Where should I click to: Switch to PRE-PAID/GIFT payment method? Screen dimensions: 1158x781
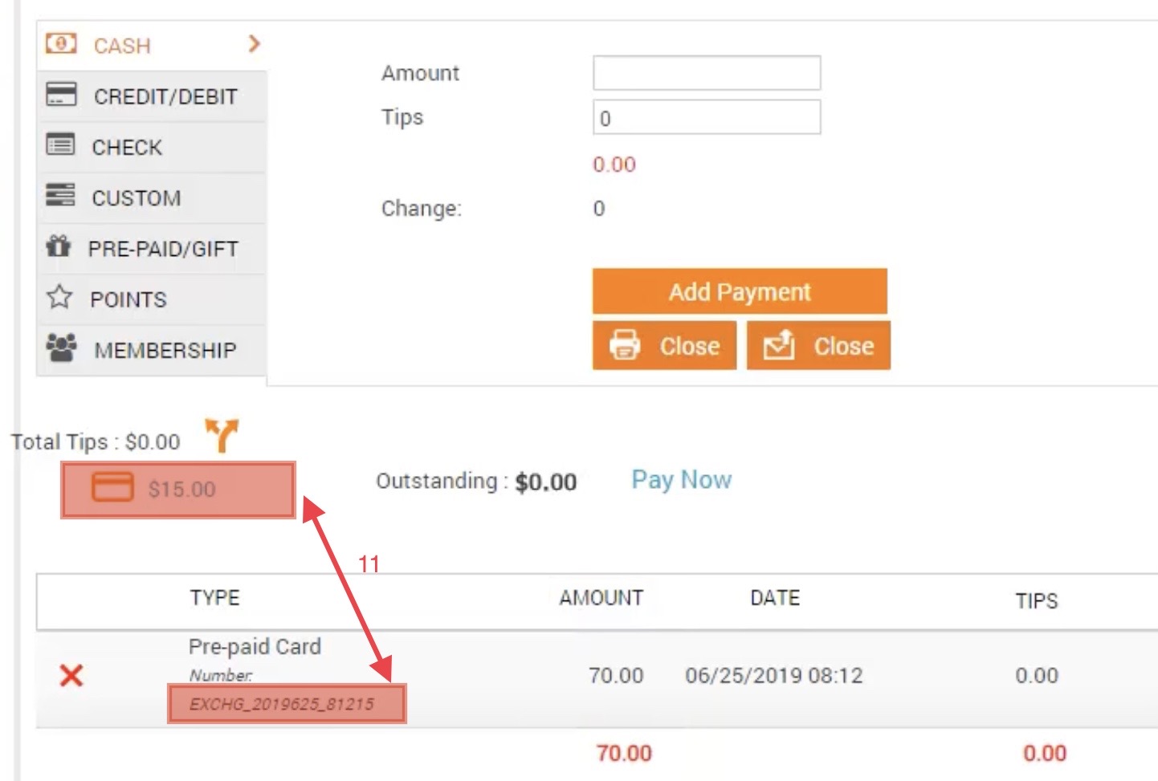[152, 249]
